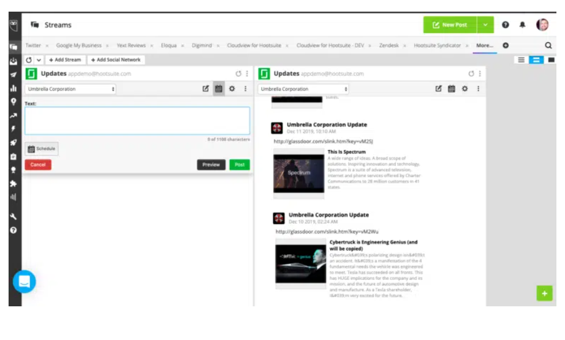Open the Hootsuite Syndicator tab
Viewport: 565px width, 340px height.
click(437, 45)
